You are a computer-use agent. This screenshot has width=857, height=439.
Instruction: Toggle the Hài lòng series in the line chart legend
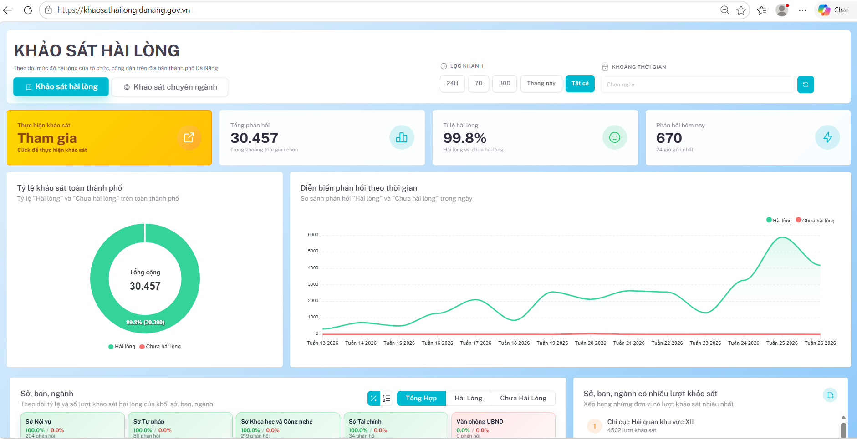[x=779, y=221]
